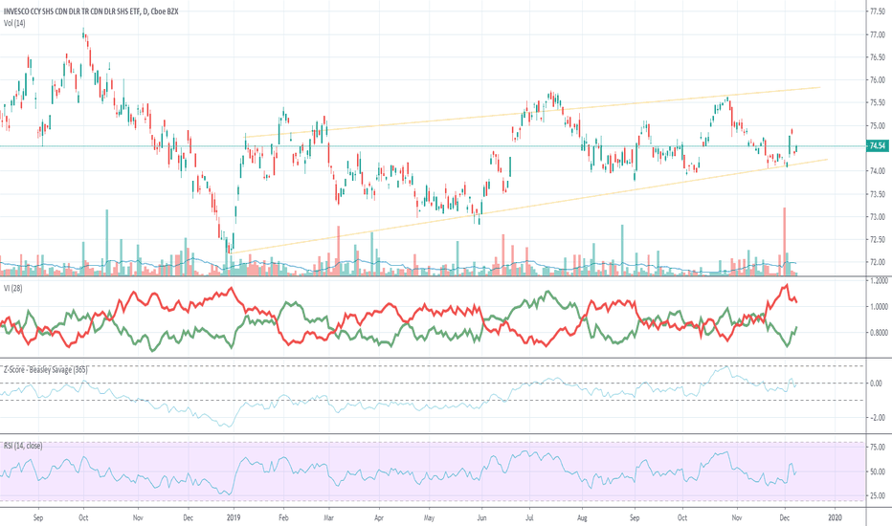
Task: Select the Vol (14) indicator label
Action: point(14,23)
